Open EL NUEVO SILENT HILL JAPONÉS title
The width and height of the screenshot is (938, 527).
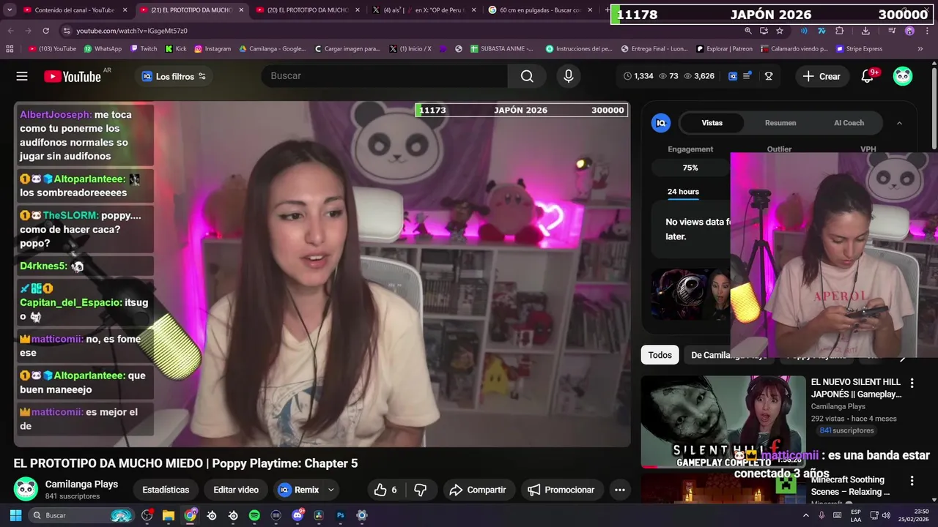(856, 388)
